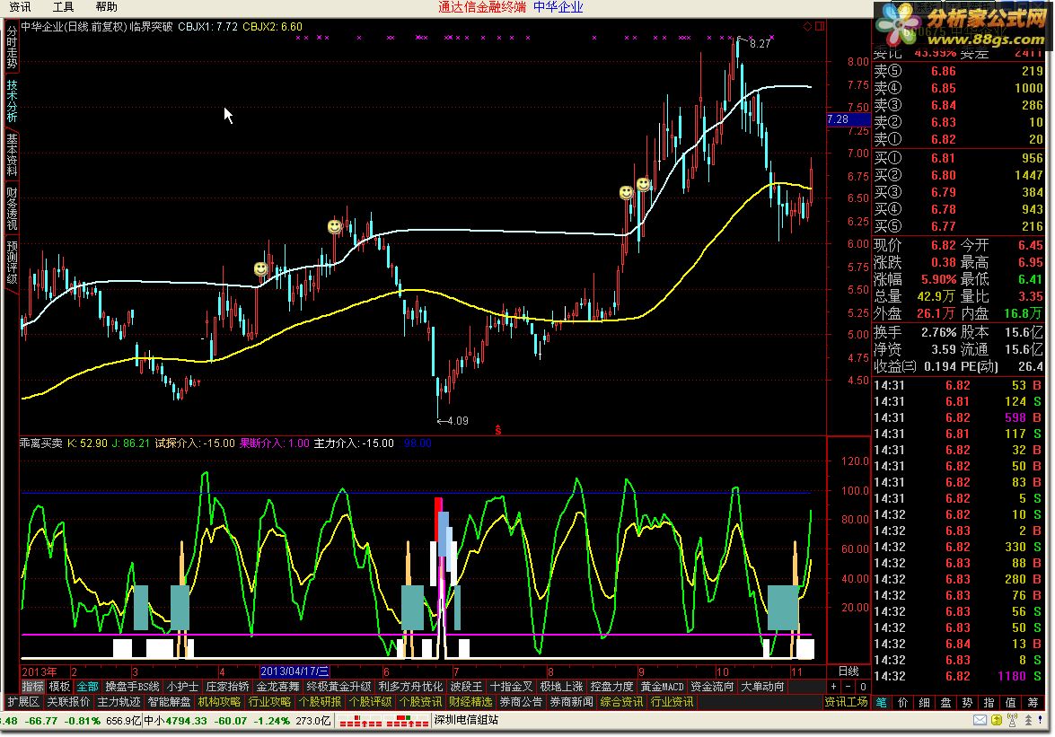This screenshot has width=1055, height=737.
Task: Click the 日线 period selector
Action: tap(848, 671)
